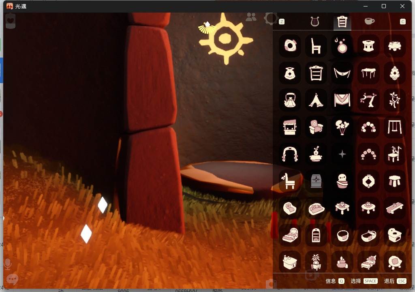Select the flower vase stand prop
Image resolution: width=415 pixels, height=292 pixels.
(316, 154)
